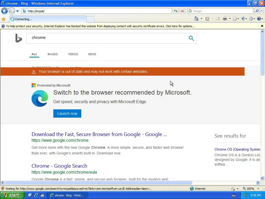The width and height of the screenshot is (265, 199).
Task: Click the horizontal scrollbar right arrow
Action: click(x=258, y=183)
